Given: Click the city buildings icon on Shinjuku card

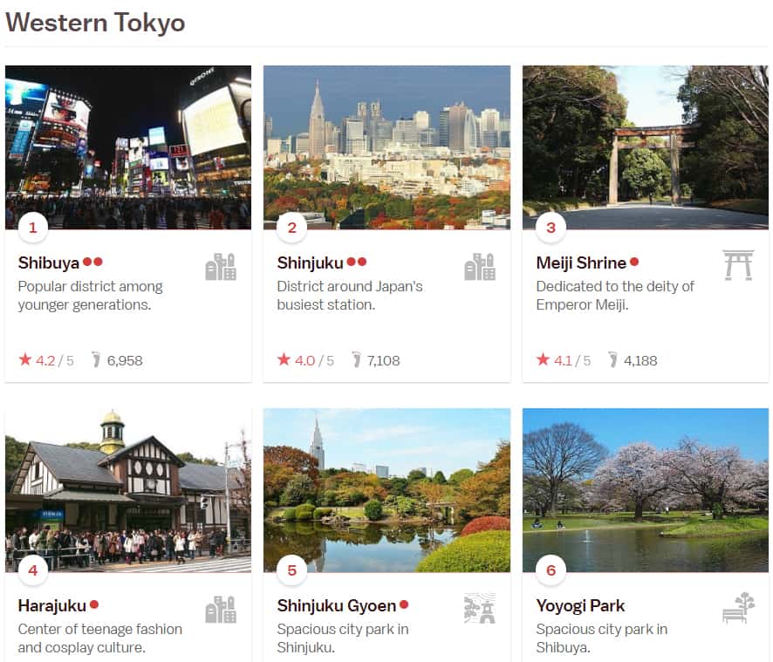Looking at the screenshot, I should pos(479,267).
